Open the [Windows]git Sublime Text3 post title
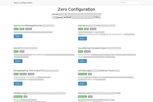The image size is (153, 102). point(99,71)
